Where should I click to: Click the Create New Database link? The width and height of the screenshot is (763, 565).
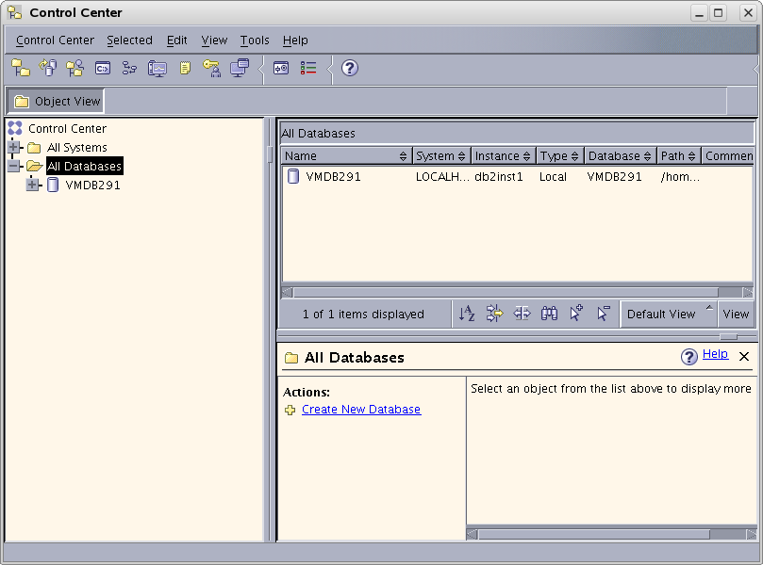coord(361,410)
